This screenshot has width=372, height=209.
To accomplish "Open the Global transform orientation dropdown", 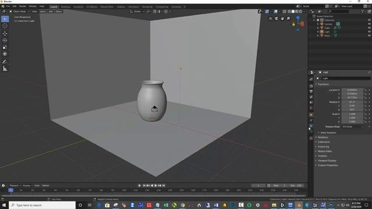I will tap(137, 12).
